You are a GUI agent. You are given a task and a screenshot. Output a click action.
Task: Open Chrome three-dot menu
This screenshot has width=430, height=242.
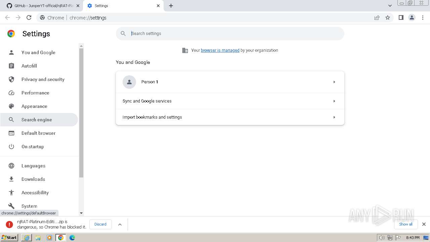[423, 17]
